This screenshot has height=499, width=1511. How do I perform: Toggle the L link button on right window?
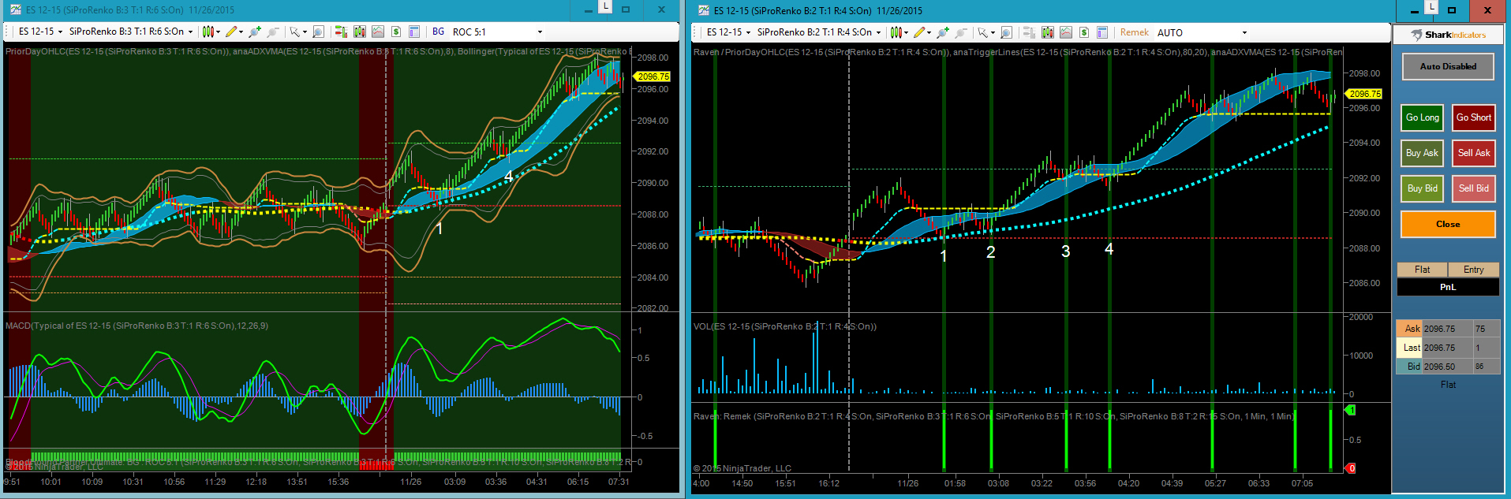click(1431, 7)
